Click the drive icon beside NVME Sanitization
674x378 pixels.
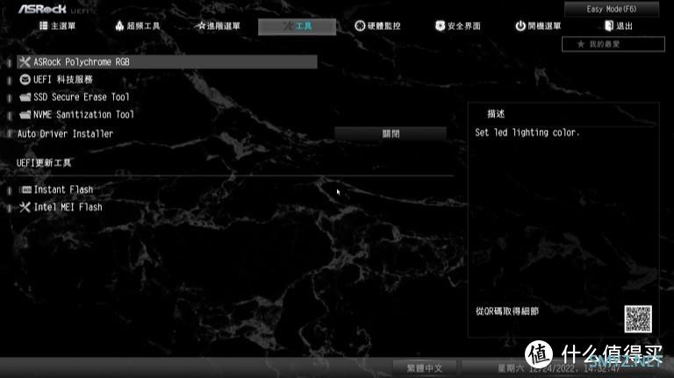[x=25, y=115]
